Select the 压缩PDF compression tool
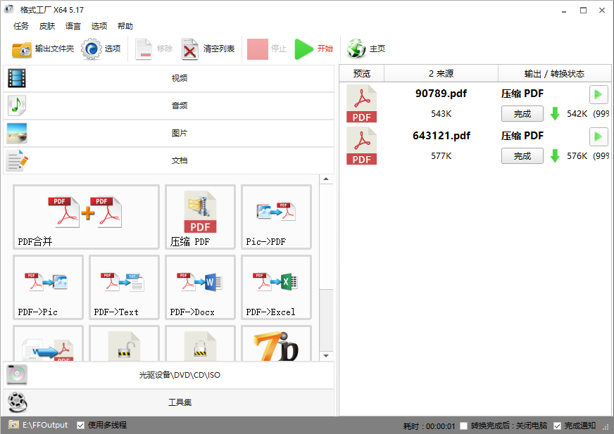Screen dimensions: 614x434 [199, 217]
